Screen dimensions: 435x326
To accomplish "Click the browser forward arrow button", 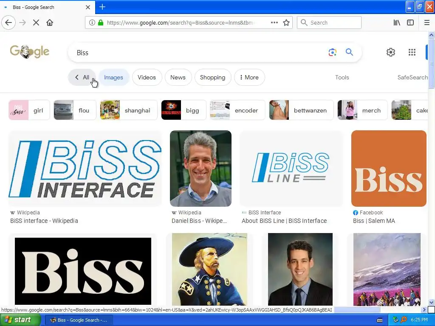I will [x=23, y=22].
